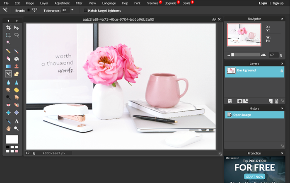Create a new layer
Viewport: 290px width, 183px height.
coord(271,101)
